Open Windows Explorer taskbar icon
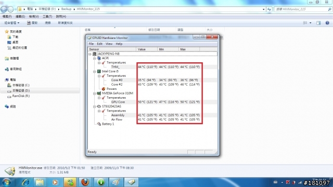 (x=40, y=182)
